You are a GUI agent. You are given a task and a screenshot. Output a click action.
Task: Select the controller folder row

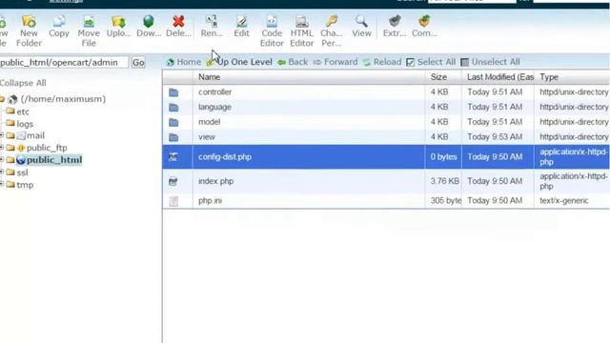point(386,92)
